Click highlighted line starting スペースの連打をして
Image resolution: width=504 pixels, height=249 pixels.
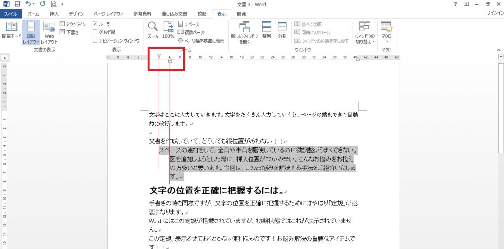258,150
